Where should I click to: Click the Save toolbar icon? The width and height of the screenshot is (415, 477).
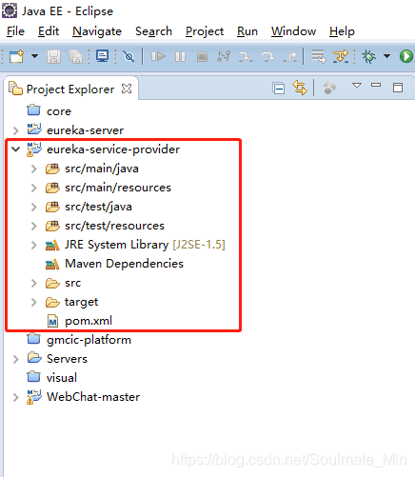53,57
